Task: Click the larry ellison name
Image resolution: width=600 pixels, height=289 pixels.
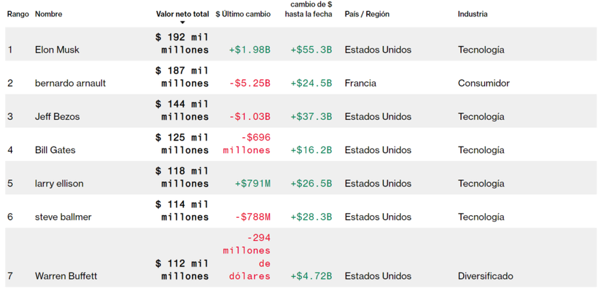Action: [x=59, y=183]
